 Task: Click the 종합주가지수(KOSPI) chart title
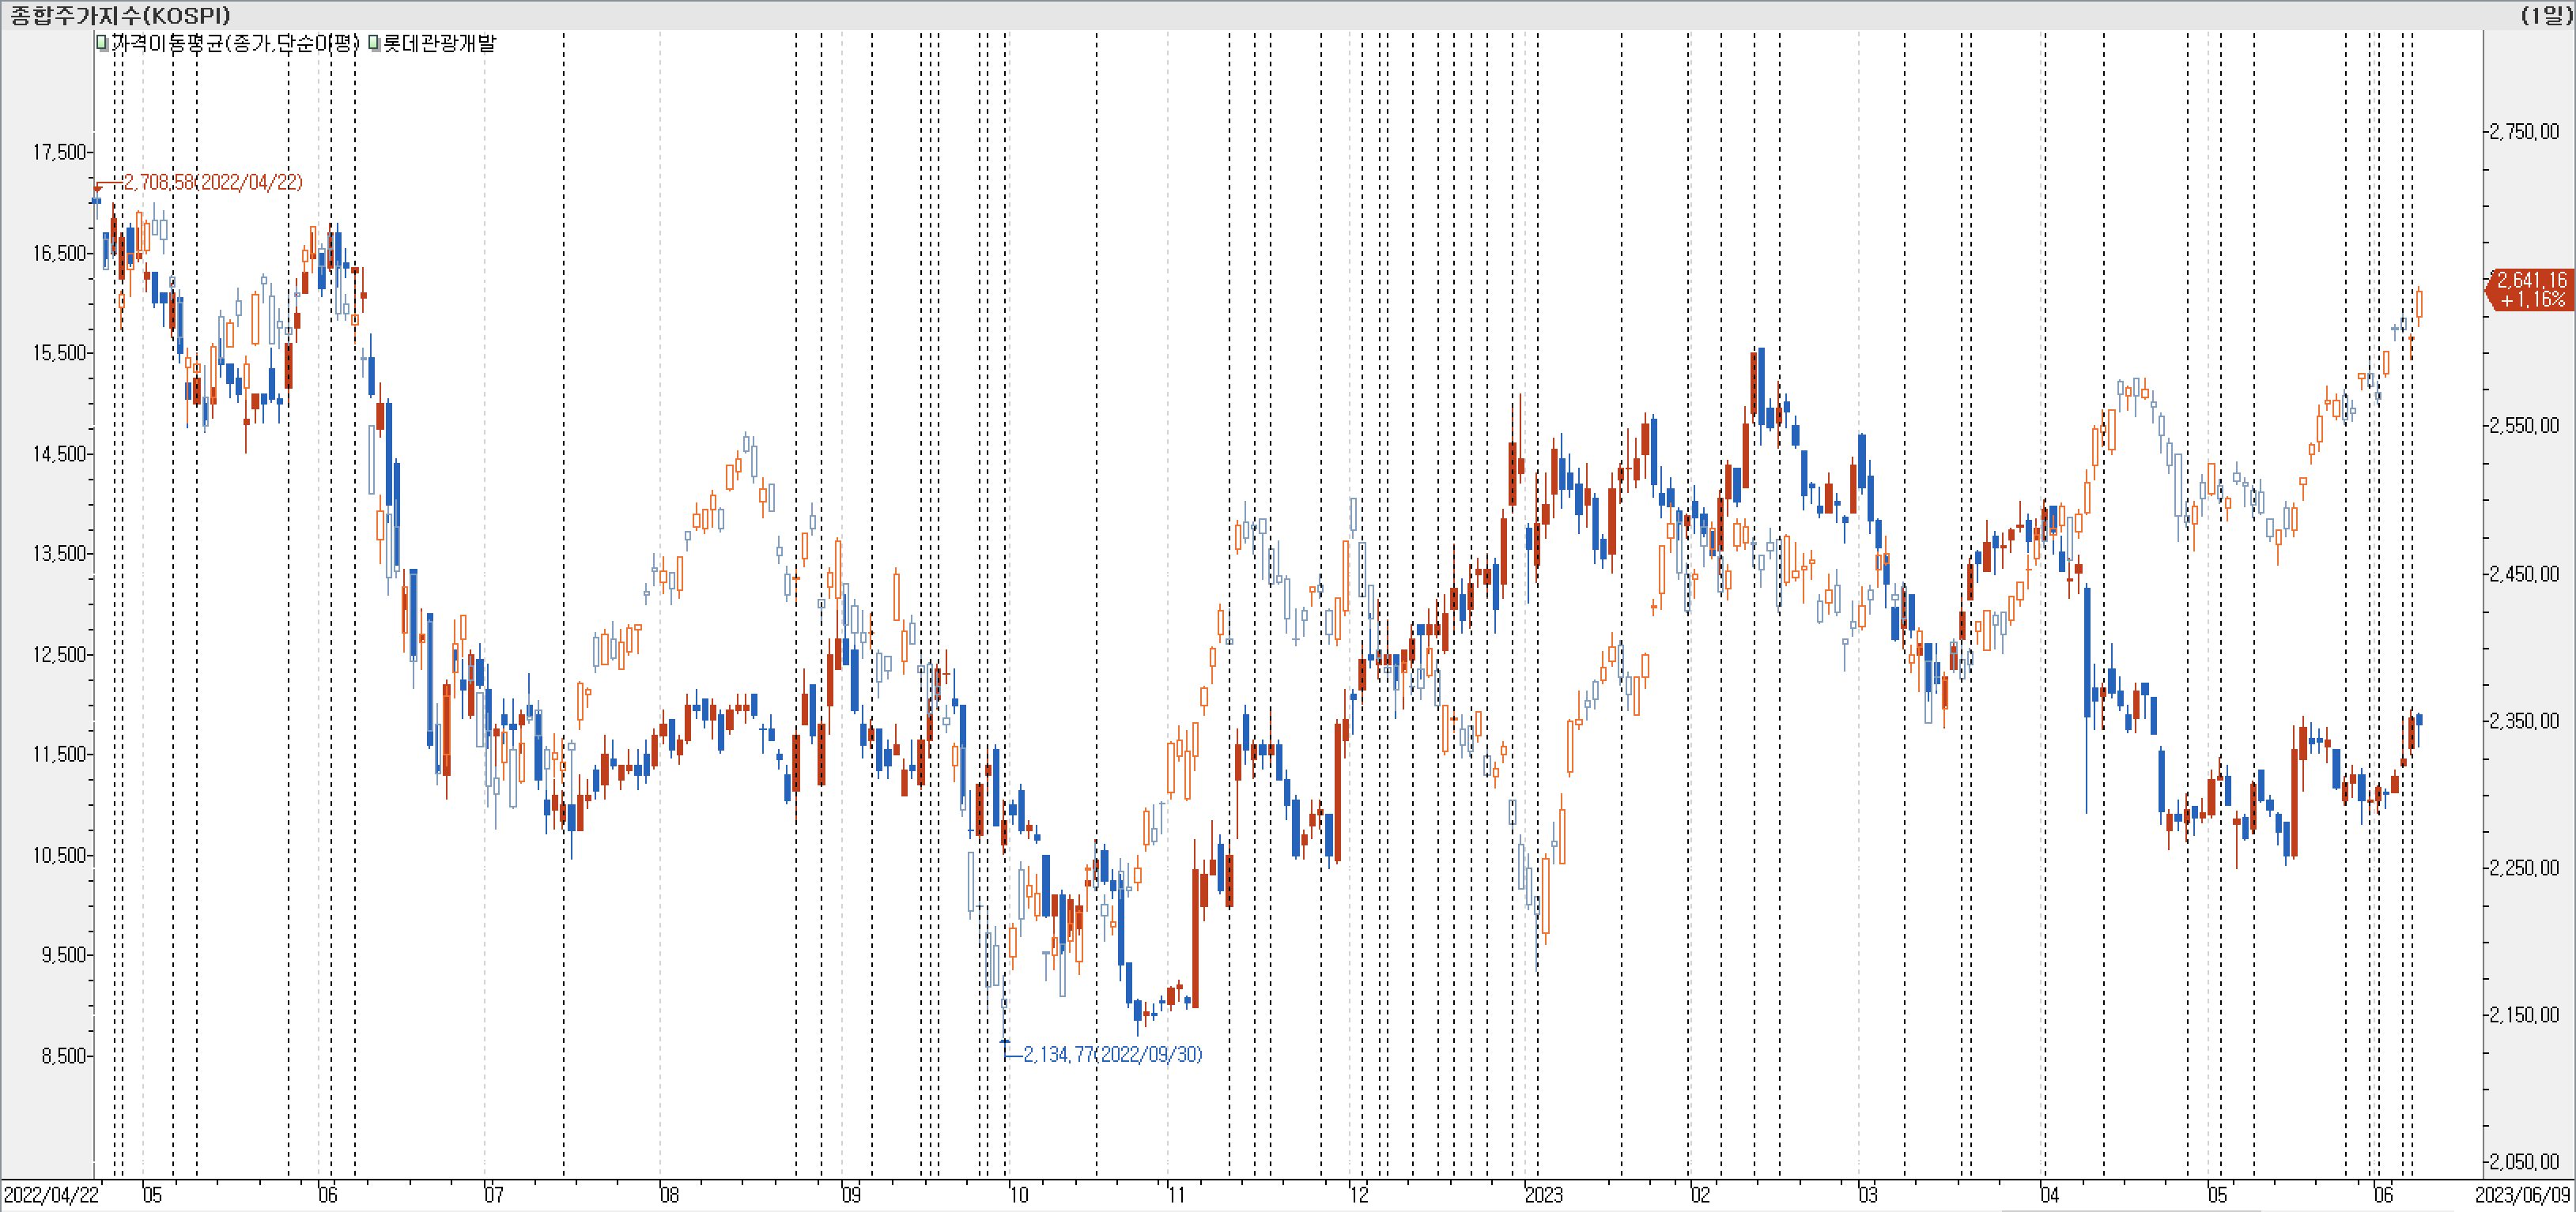click(120, 15)
